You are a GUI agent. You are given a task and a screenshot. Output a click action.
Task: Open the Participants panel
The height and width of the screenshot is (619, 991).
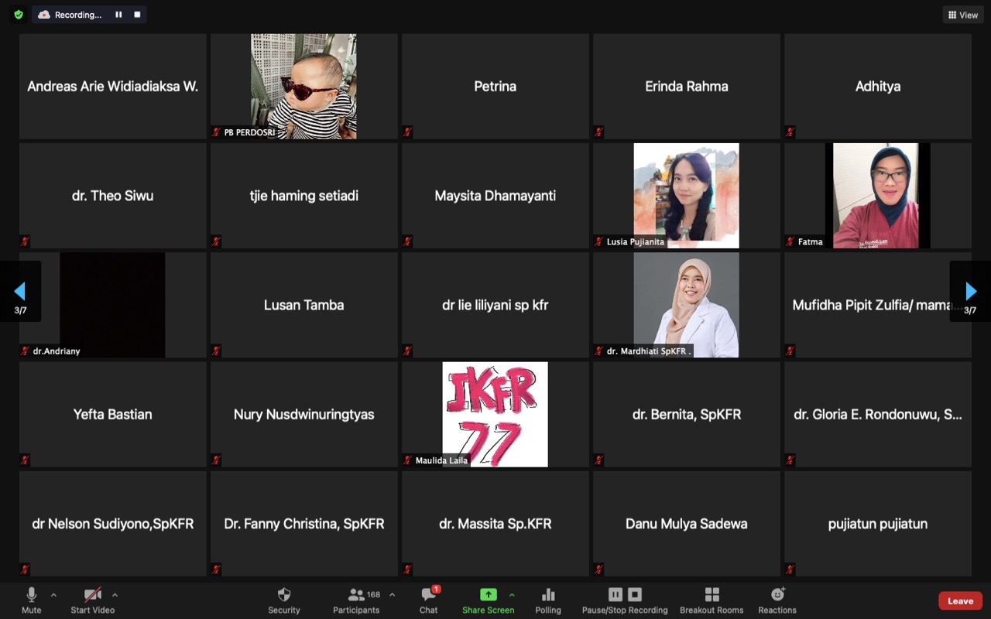357,600
